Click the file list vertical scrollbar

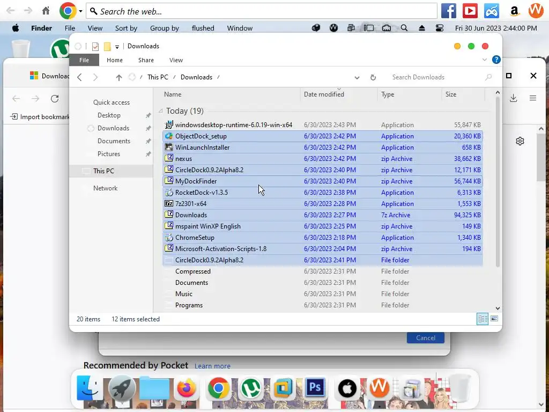coord(498,182)
